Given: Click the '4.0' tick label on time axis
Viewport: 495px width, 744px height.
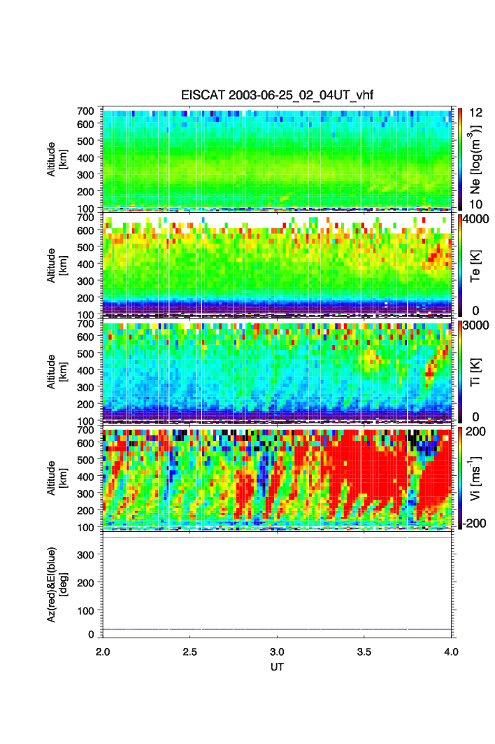Looking at the screenshot, I should click(x=451, y=651).
